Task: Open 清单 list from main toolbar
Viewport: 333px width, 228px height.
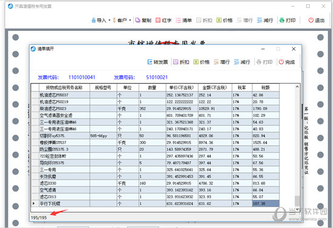Action: 183,20
